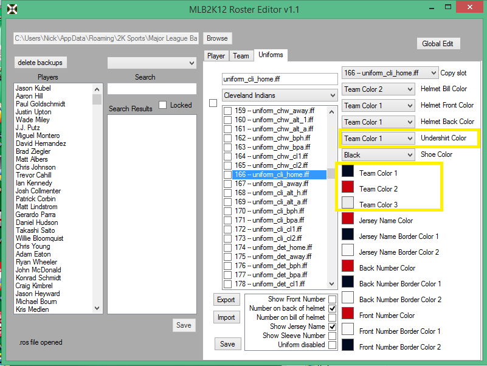
Task: Save uniform changes in Uniforms tab
Action: click(227, 344)
